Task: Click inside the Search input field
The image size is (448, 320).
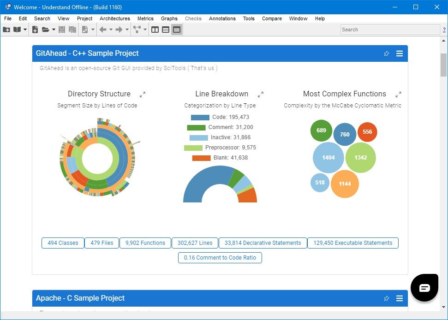Action: point(390,30)
